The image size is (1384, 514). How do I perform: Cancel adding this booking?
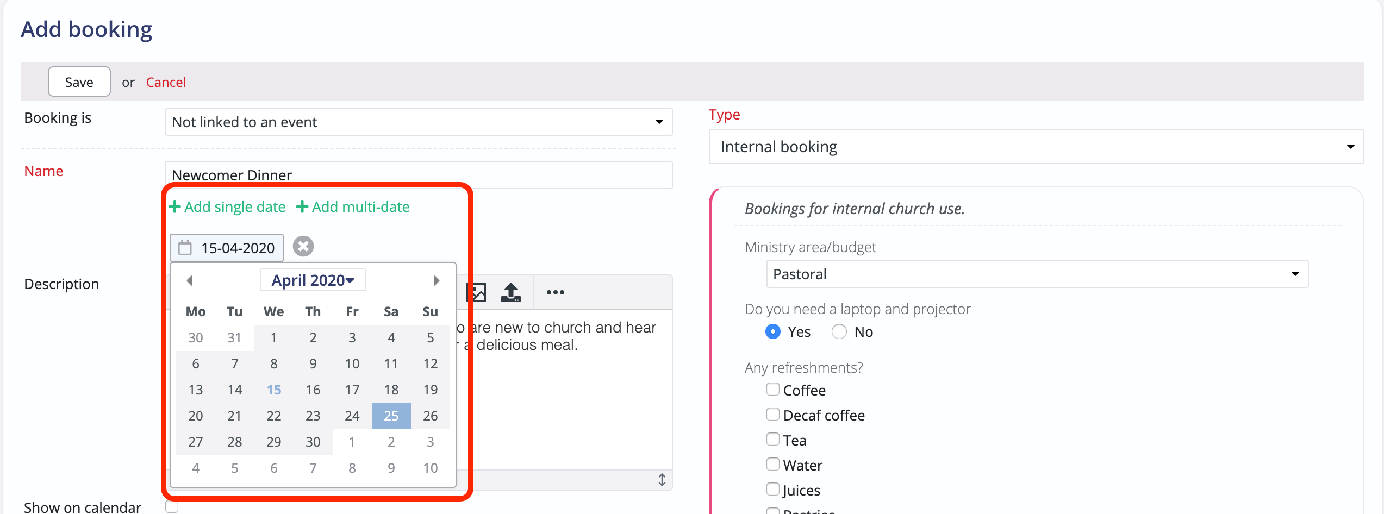pos(166,82)
